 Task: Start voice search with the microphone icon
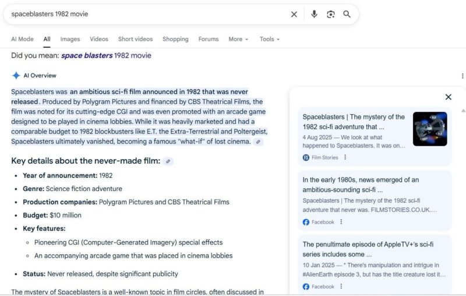click(x=314, y=14)
